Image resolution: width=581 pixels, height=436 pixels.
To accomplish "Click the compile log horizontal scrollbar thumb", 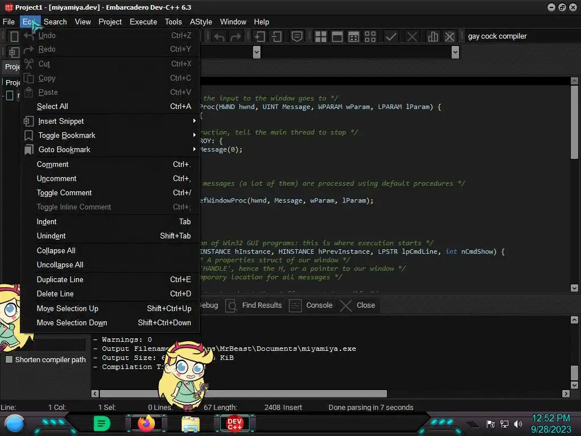I will tap(243, 393).
